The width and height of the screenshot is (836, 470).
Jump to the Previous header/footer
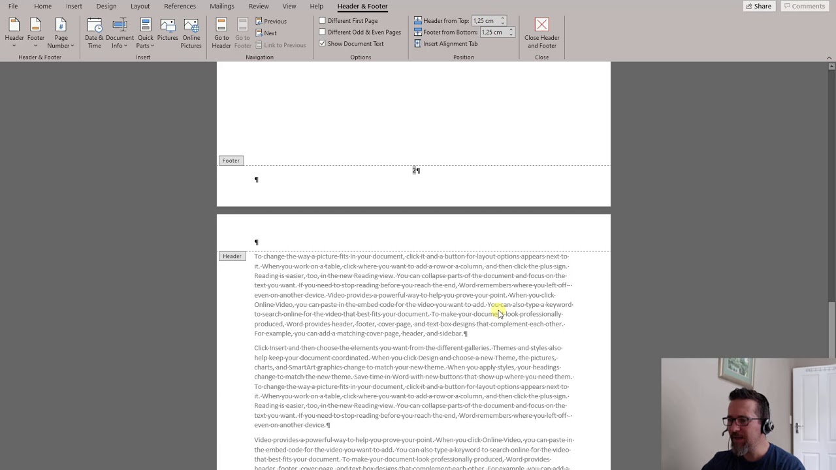271,21
